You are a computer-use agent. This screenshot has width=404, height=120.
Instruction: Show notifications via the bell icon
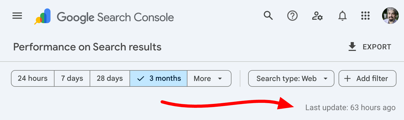(342, 16)
